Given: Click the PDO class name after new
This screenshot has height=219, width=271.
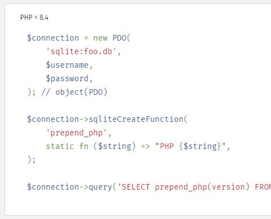Looking at the screenshot, I should 119,38.
